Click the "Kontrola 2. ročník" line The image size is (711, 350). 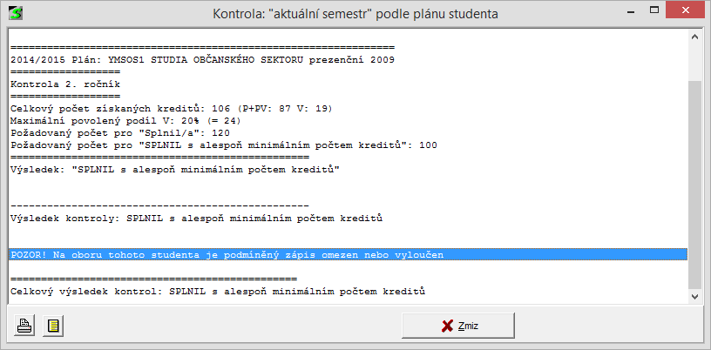[65, 84]
